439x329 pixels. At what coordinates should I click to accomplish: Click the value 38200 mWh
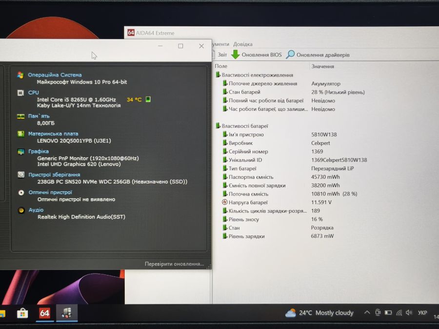(x=325, y=185)
